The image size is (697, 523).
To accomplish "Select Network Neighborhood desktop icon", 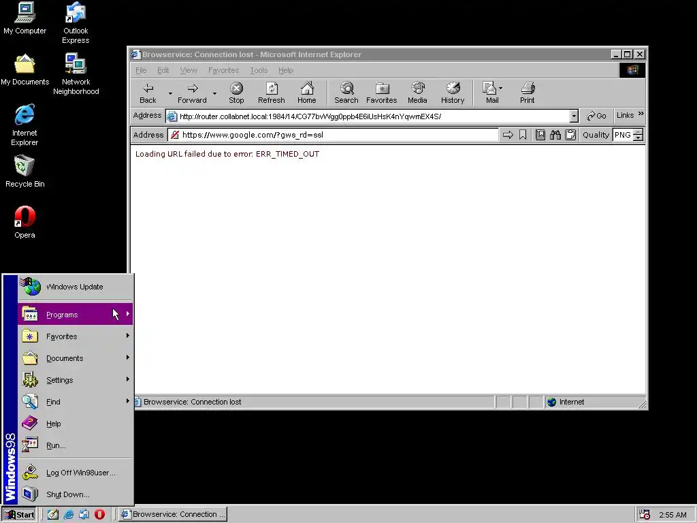I will click(76, 74).
